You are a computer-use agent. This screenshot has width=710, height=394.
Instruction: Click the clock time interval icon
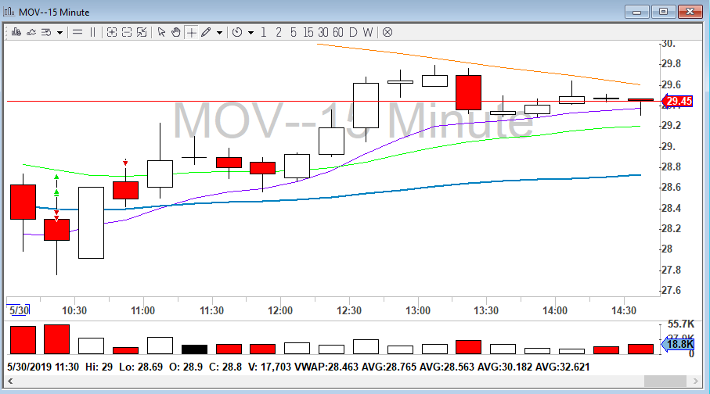click(237, 32)
